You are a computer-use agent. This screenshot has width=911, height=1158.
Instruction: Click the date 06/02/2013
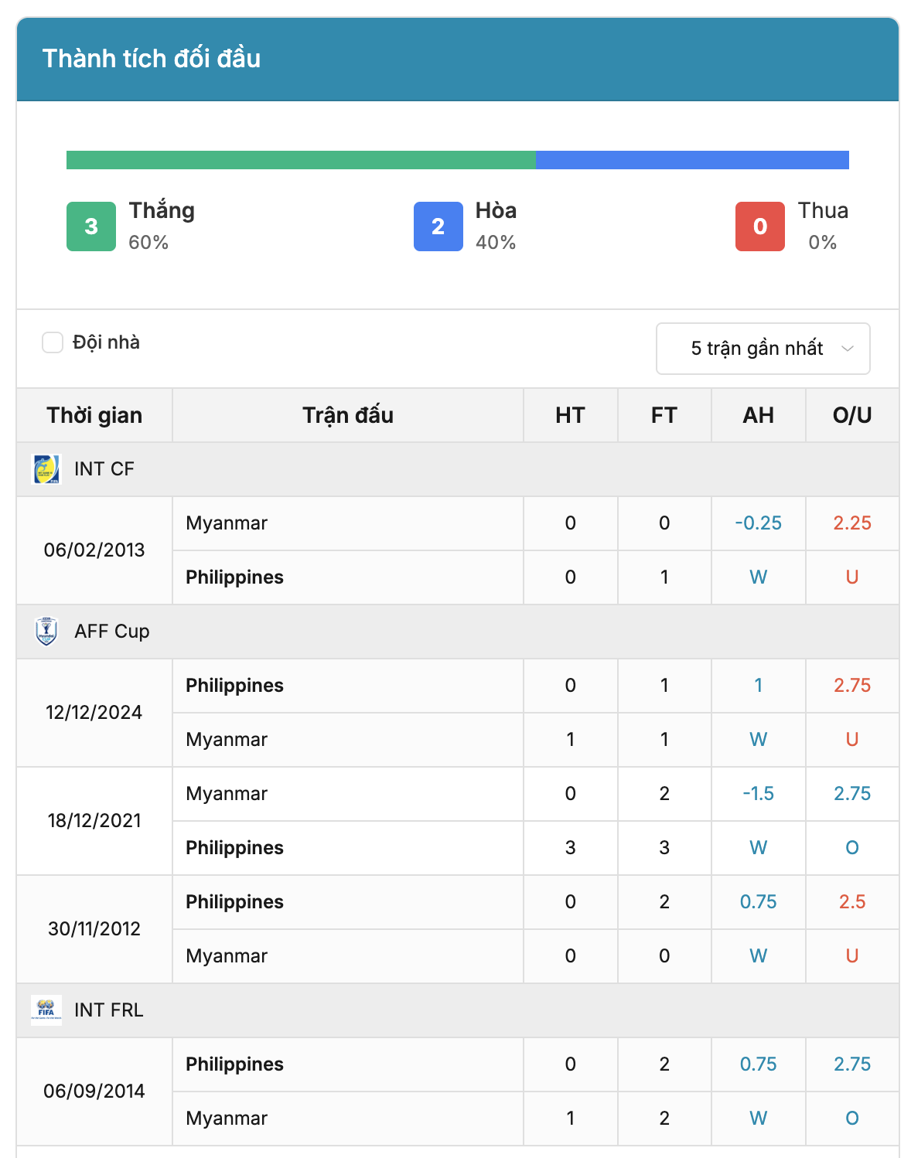tap(94, 550)
